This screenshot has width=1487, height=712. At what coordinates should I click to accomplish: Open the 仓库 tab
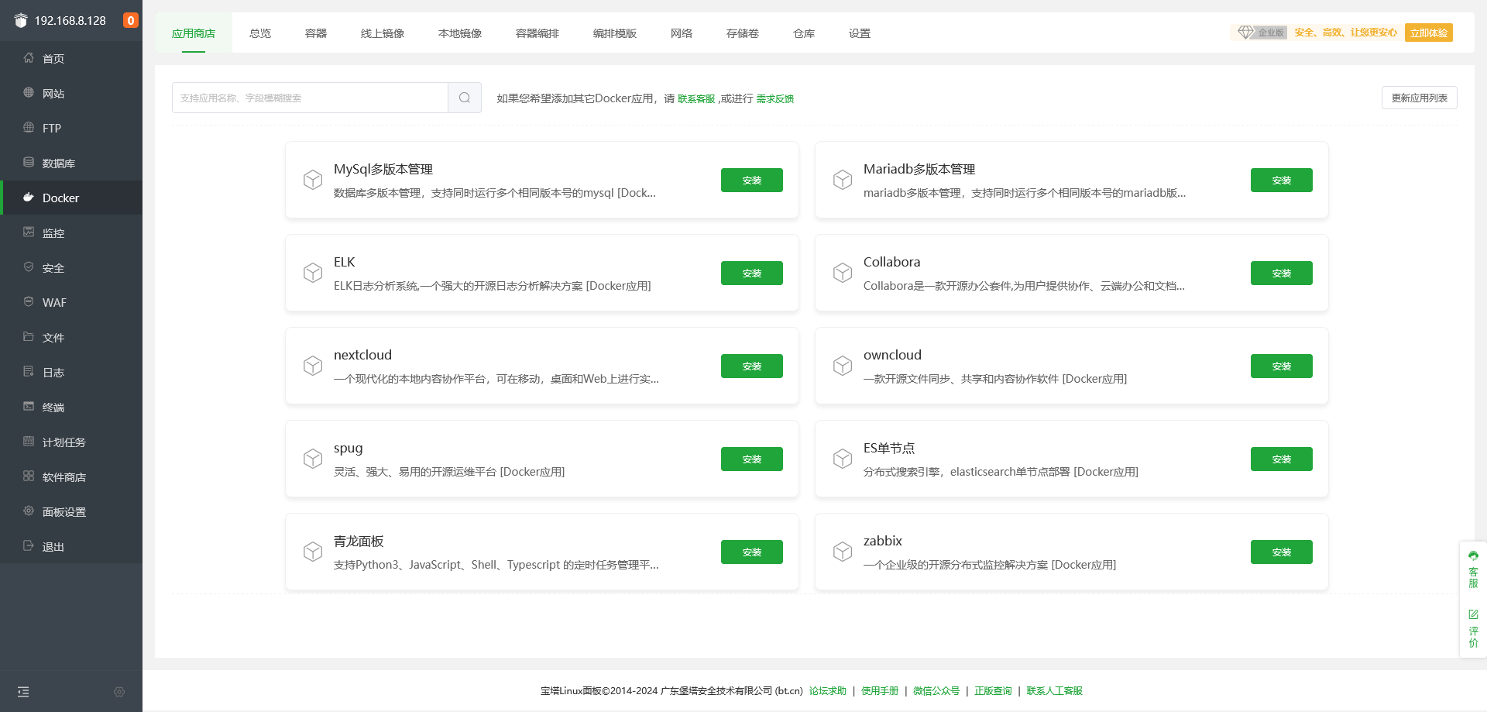[x=804, y=33]
